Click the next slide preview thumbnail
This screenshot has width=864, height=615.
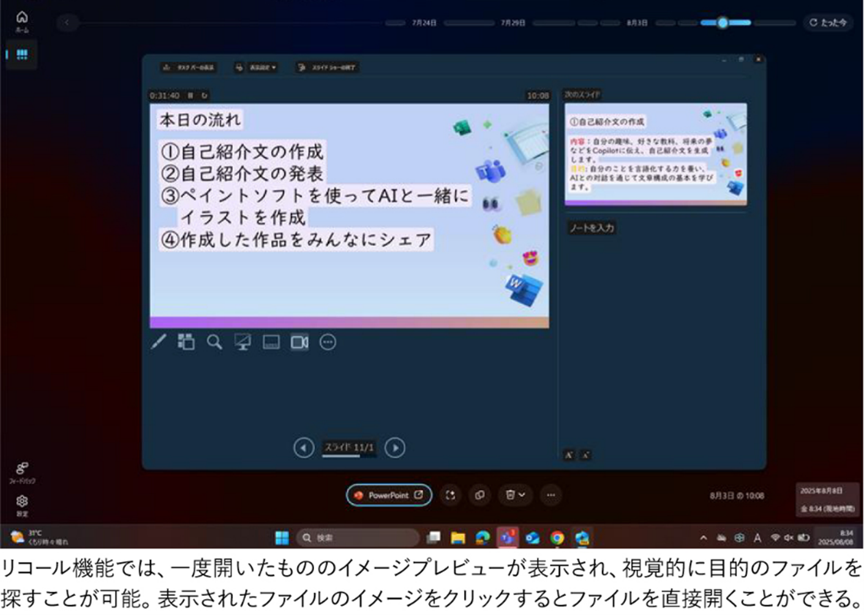click(x=655, y=154)
